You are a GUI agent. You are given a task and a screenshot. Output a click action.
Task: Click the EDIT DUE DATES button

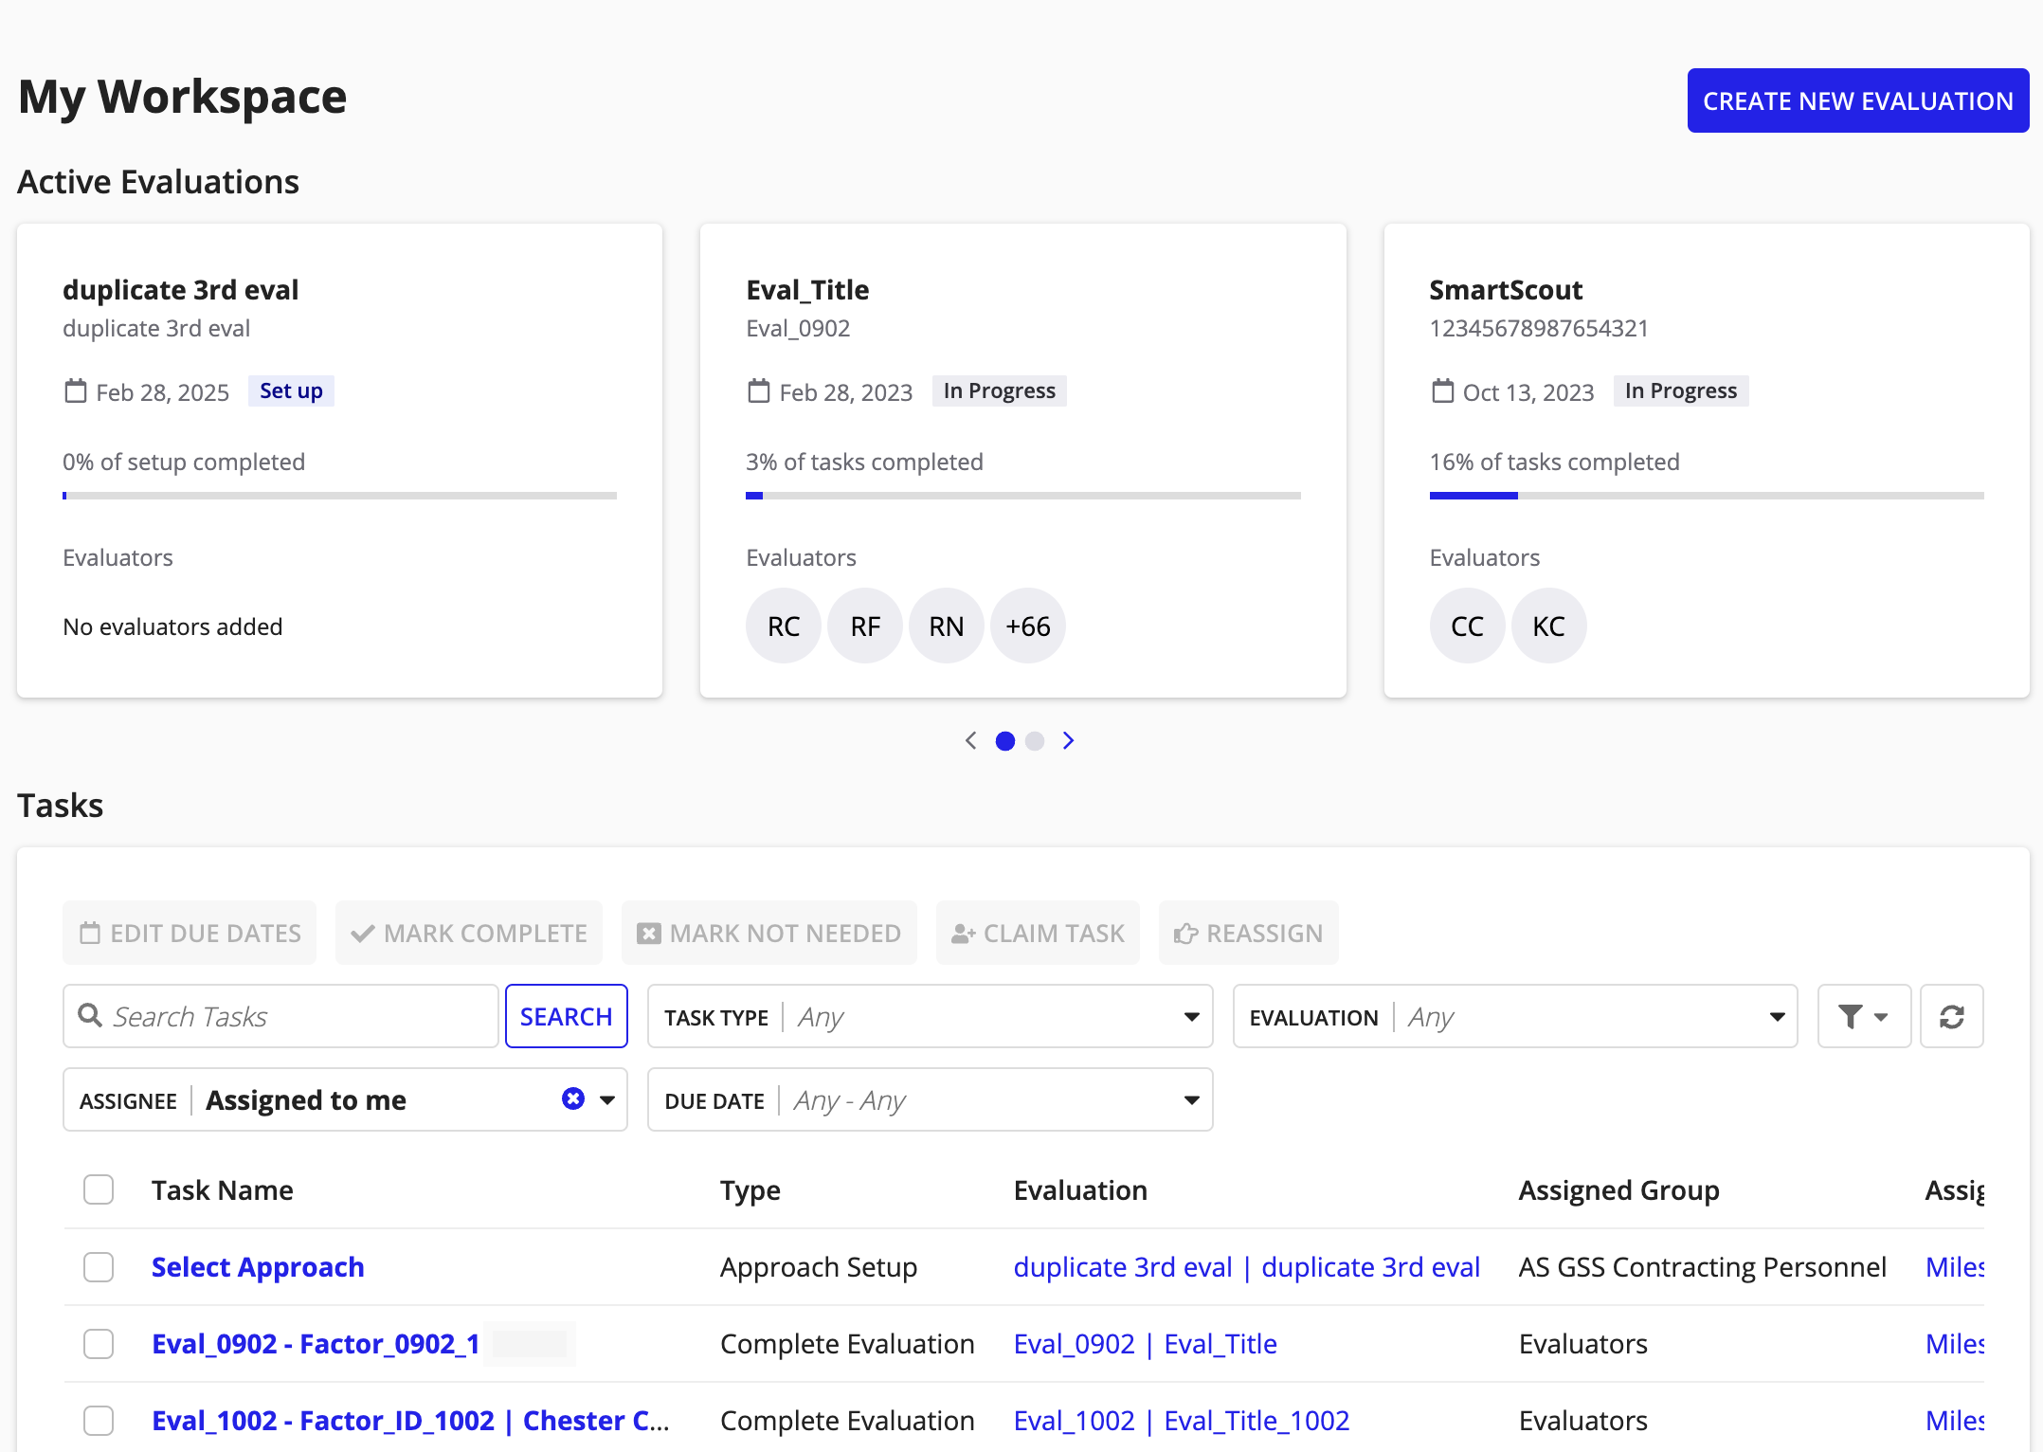190,933
